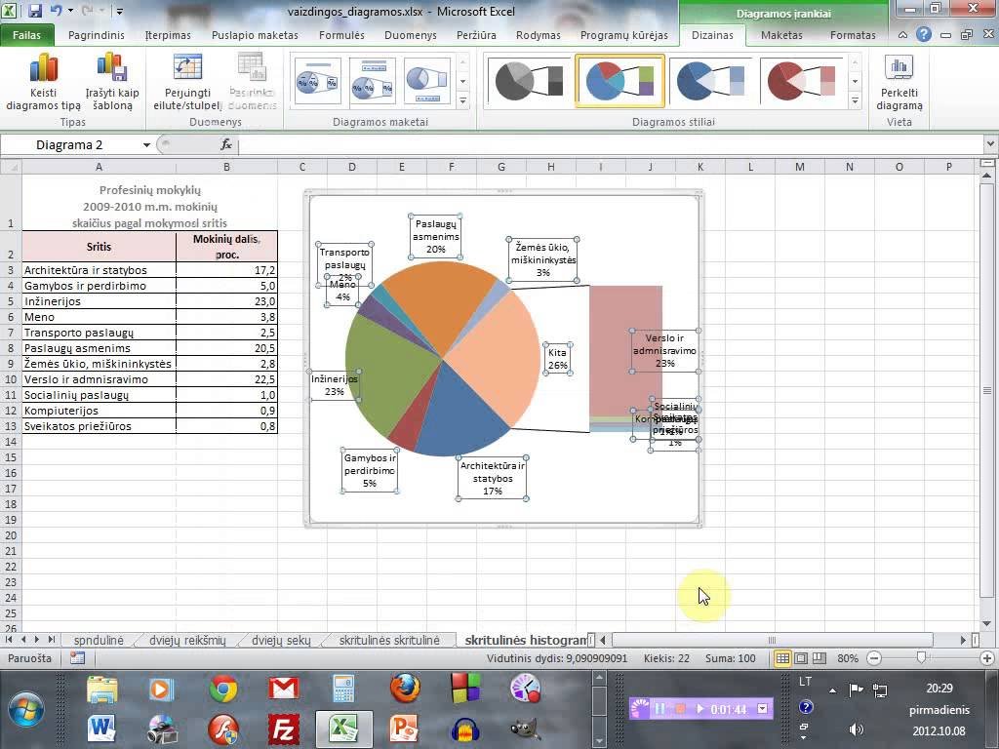Screen dimensions: 999x749
Task: Open Undo history dropdown arrow
Action: click(x=70, y=11)
